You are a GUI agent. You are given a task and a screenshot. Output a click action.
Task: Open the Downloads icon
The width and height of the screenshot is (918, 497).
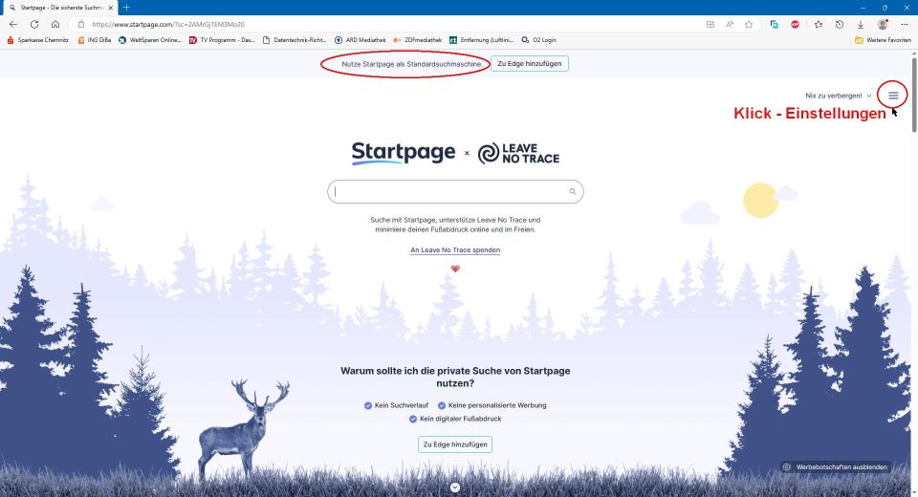click(861, 25)
